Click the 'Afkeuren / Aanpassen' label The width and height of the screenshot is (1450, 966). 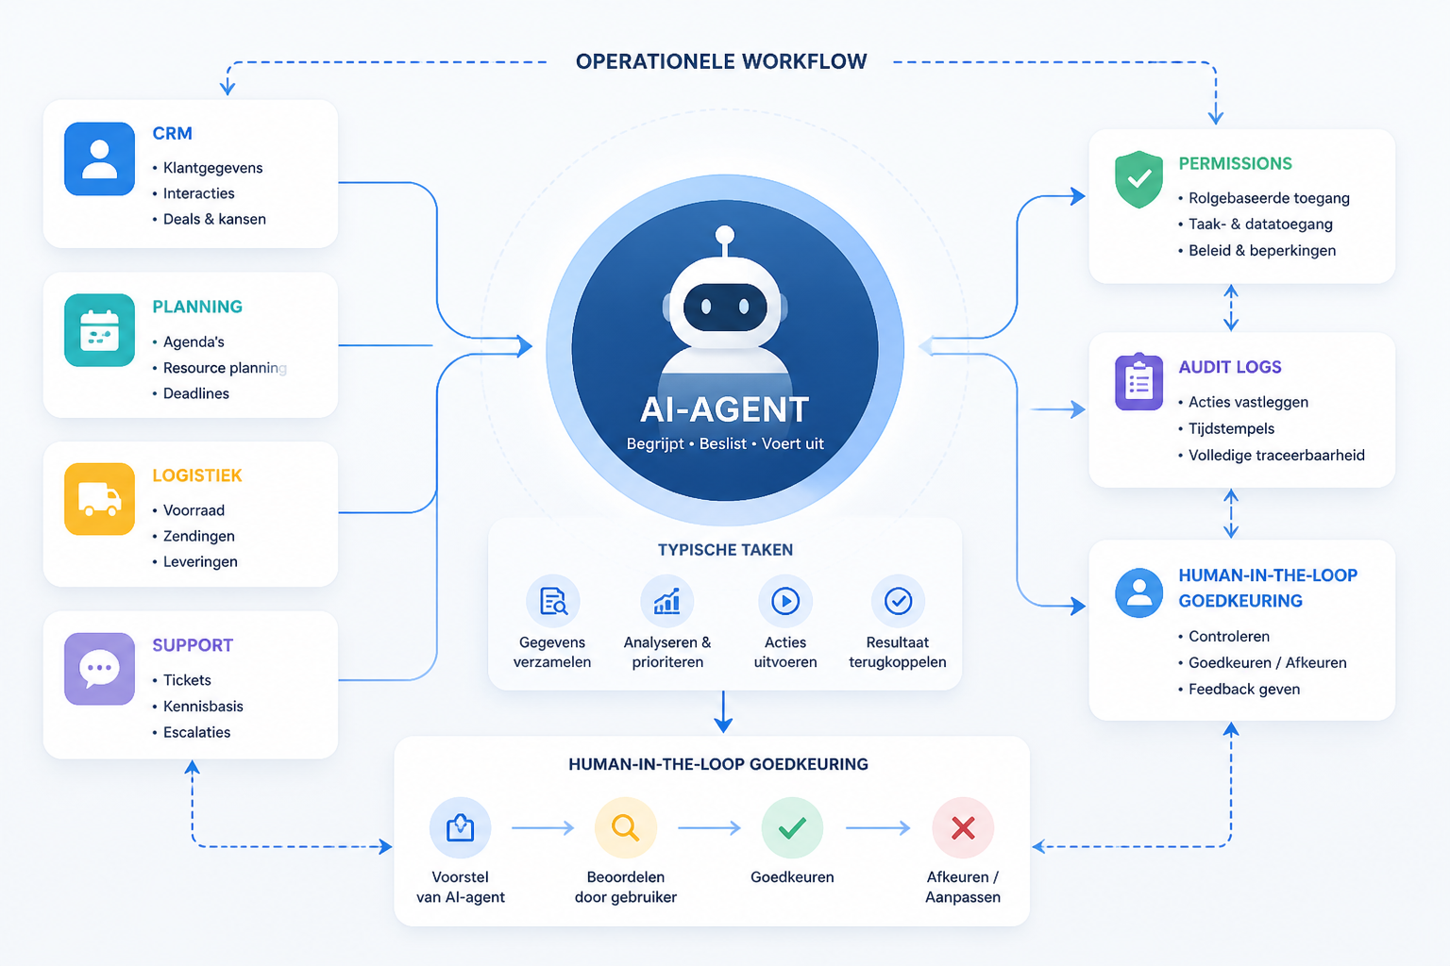coord(963,887)
